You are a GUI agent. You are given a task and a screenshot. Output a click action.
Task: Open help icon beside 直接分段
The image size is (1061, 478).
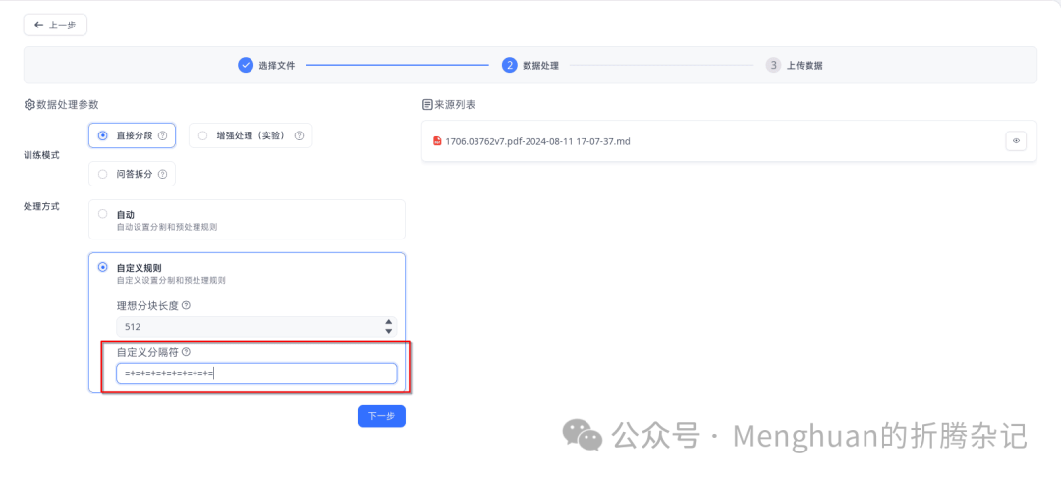pyautogui.click(x=162, y=135)
